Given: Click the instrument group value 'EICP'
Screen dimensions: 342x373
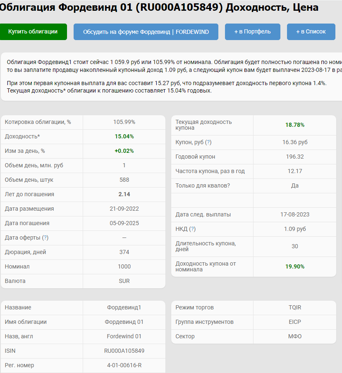Looking at the screenshot, I should pos(295,322).
